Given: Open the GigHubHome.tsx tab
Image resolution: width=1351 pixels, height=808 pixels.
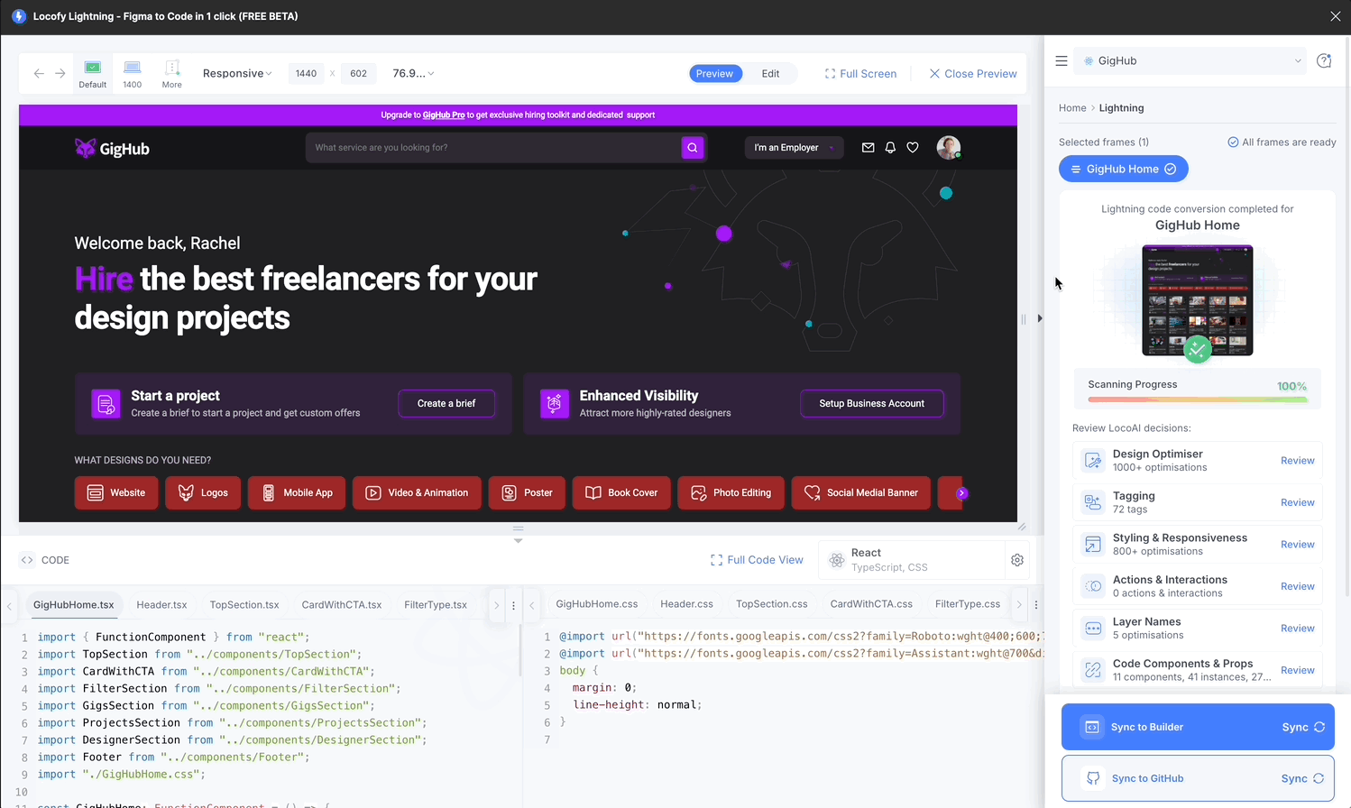Looking at the screenshot, I should pos(74,605).
